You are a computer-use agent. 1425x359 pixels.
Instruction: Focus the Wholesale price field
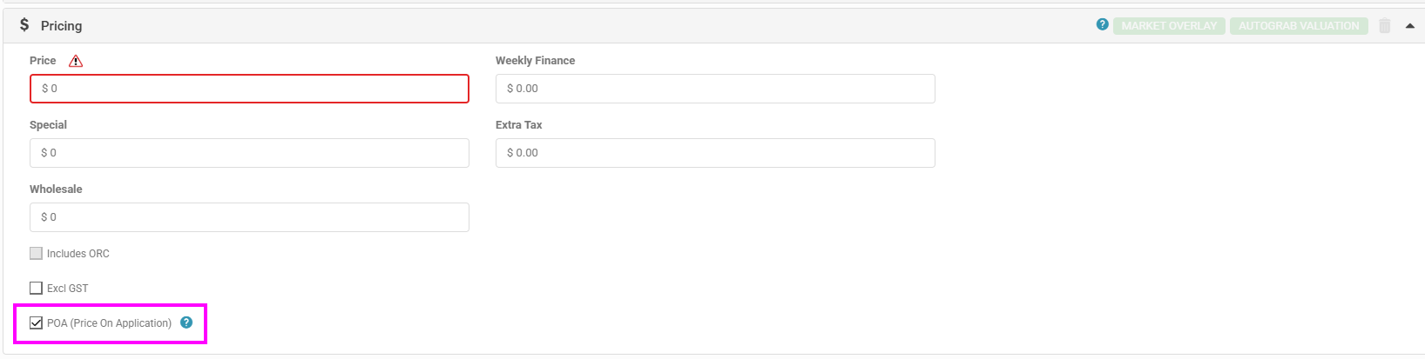(249, 217)
